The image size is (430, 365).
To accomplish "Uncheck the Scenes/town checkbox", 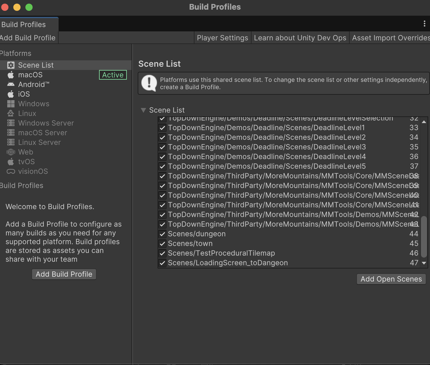I will click(x=162, y=244).
